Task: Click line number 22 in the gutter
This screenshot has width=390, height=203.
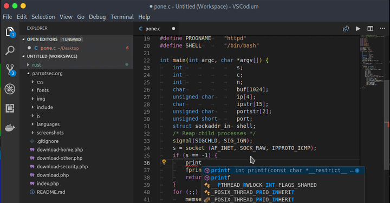Action: (147, 61)
